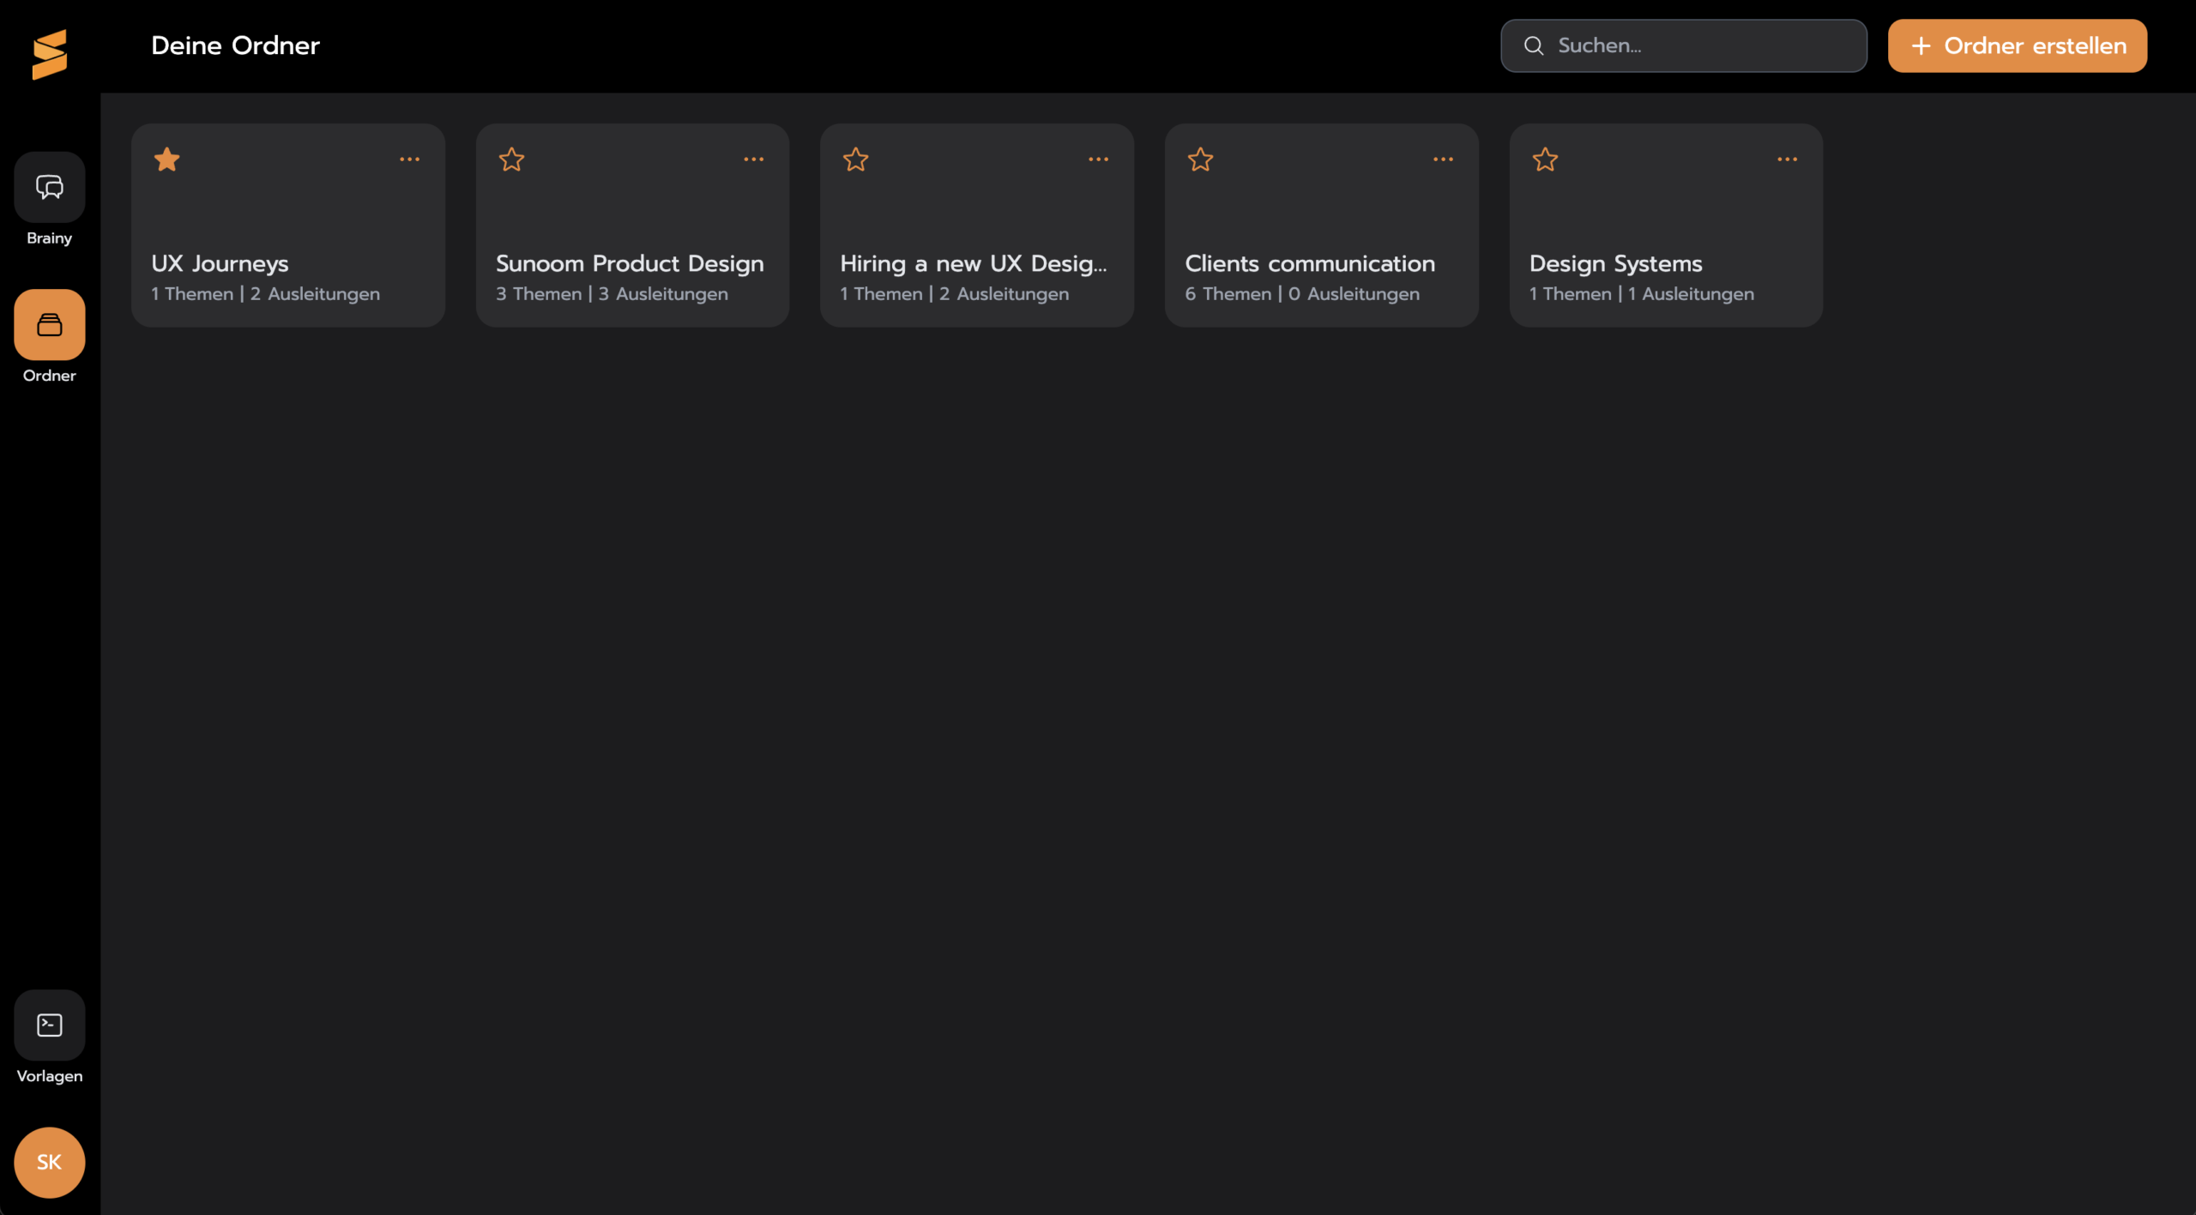The height and width of the screenshot is (1215, 2196).
Task: Open the Vorlagen templates section
Action: click(x=49, y=1026)
